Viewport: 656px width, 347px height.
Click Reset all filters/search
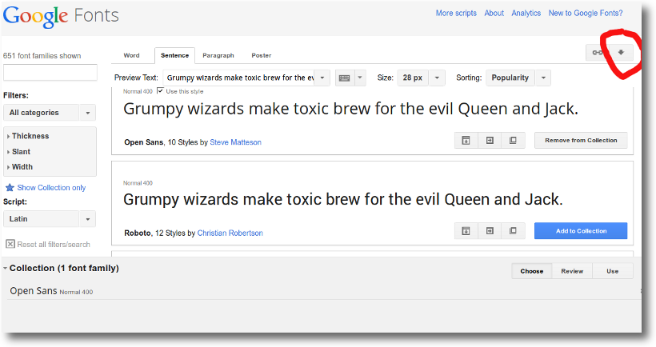[54, 244]
